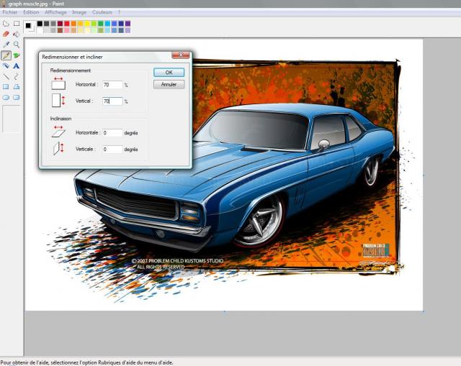
Task: Choose the Curve tool
Action: [17, 76]
